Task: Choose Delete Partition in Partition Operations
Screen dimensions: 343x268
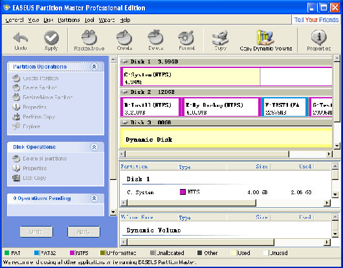Action: coord(35,88)
